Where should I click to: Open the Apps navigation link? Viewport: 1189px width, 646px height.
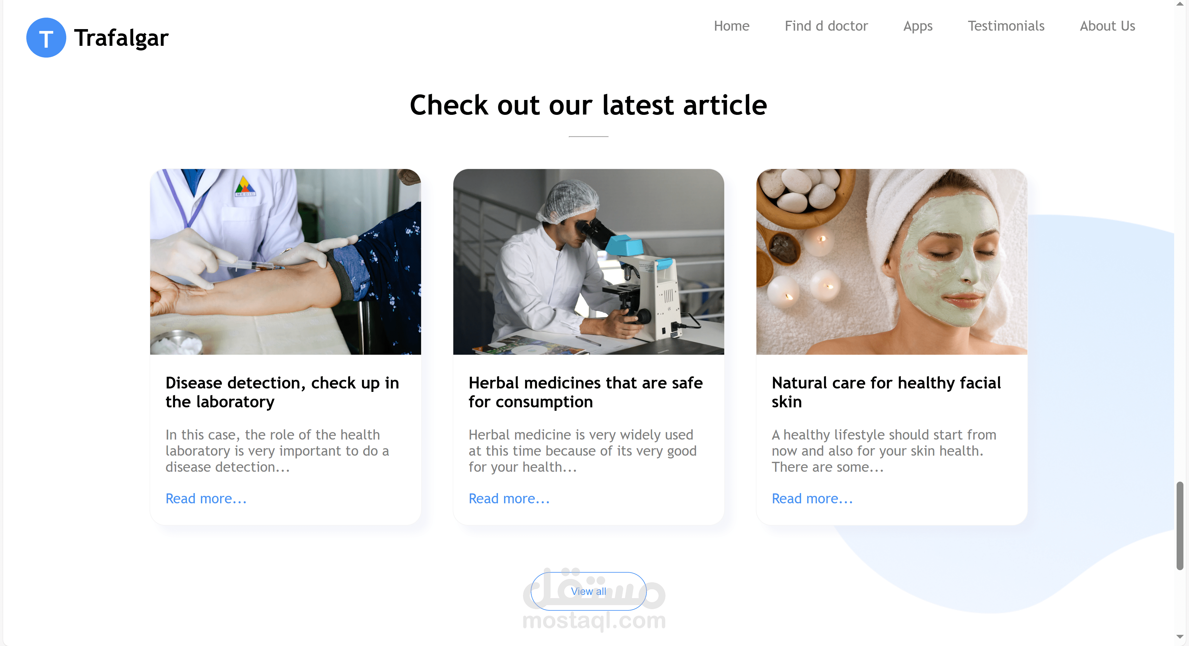click(x=918, y=26)
